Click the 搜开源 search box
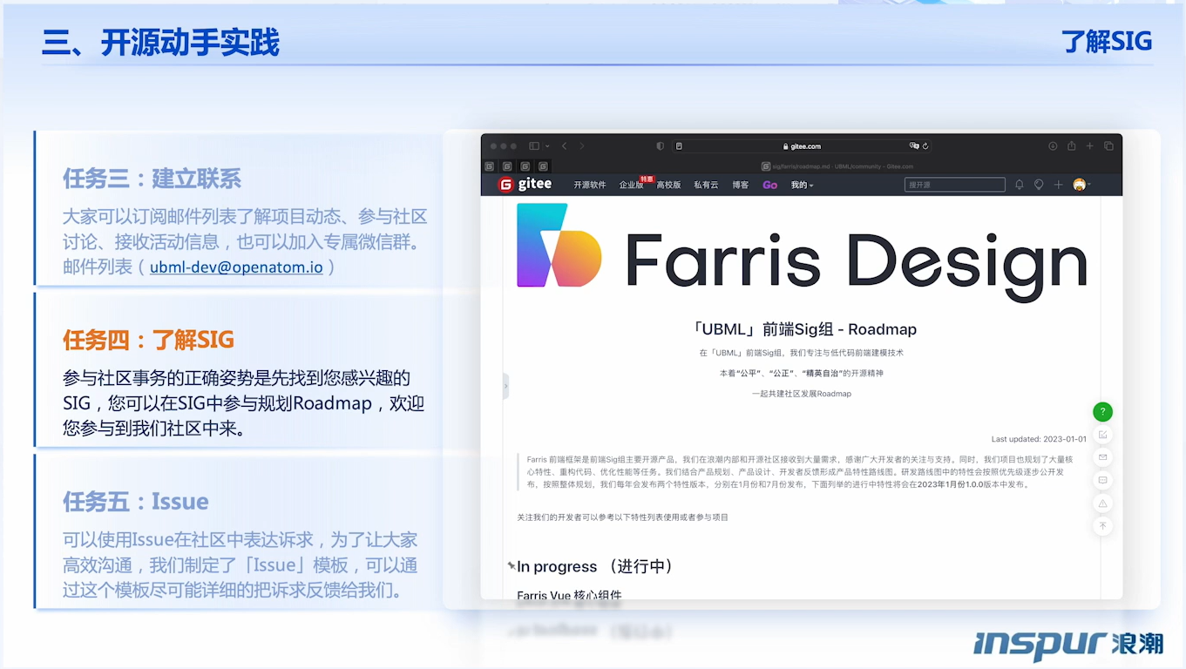 (955, 185)
